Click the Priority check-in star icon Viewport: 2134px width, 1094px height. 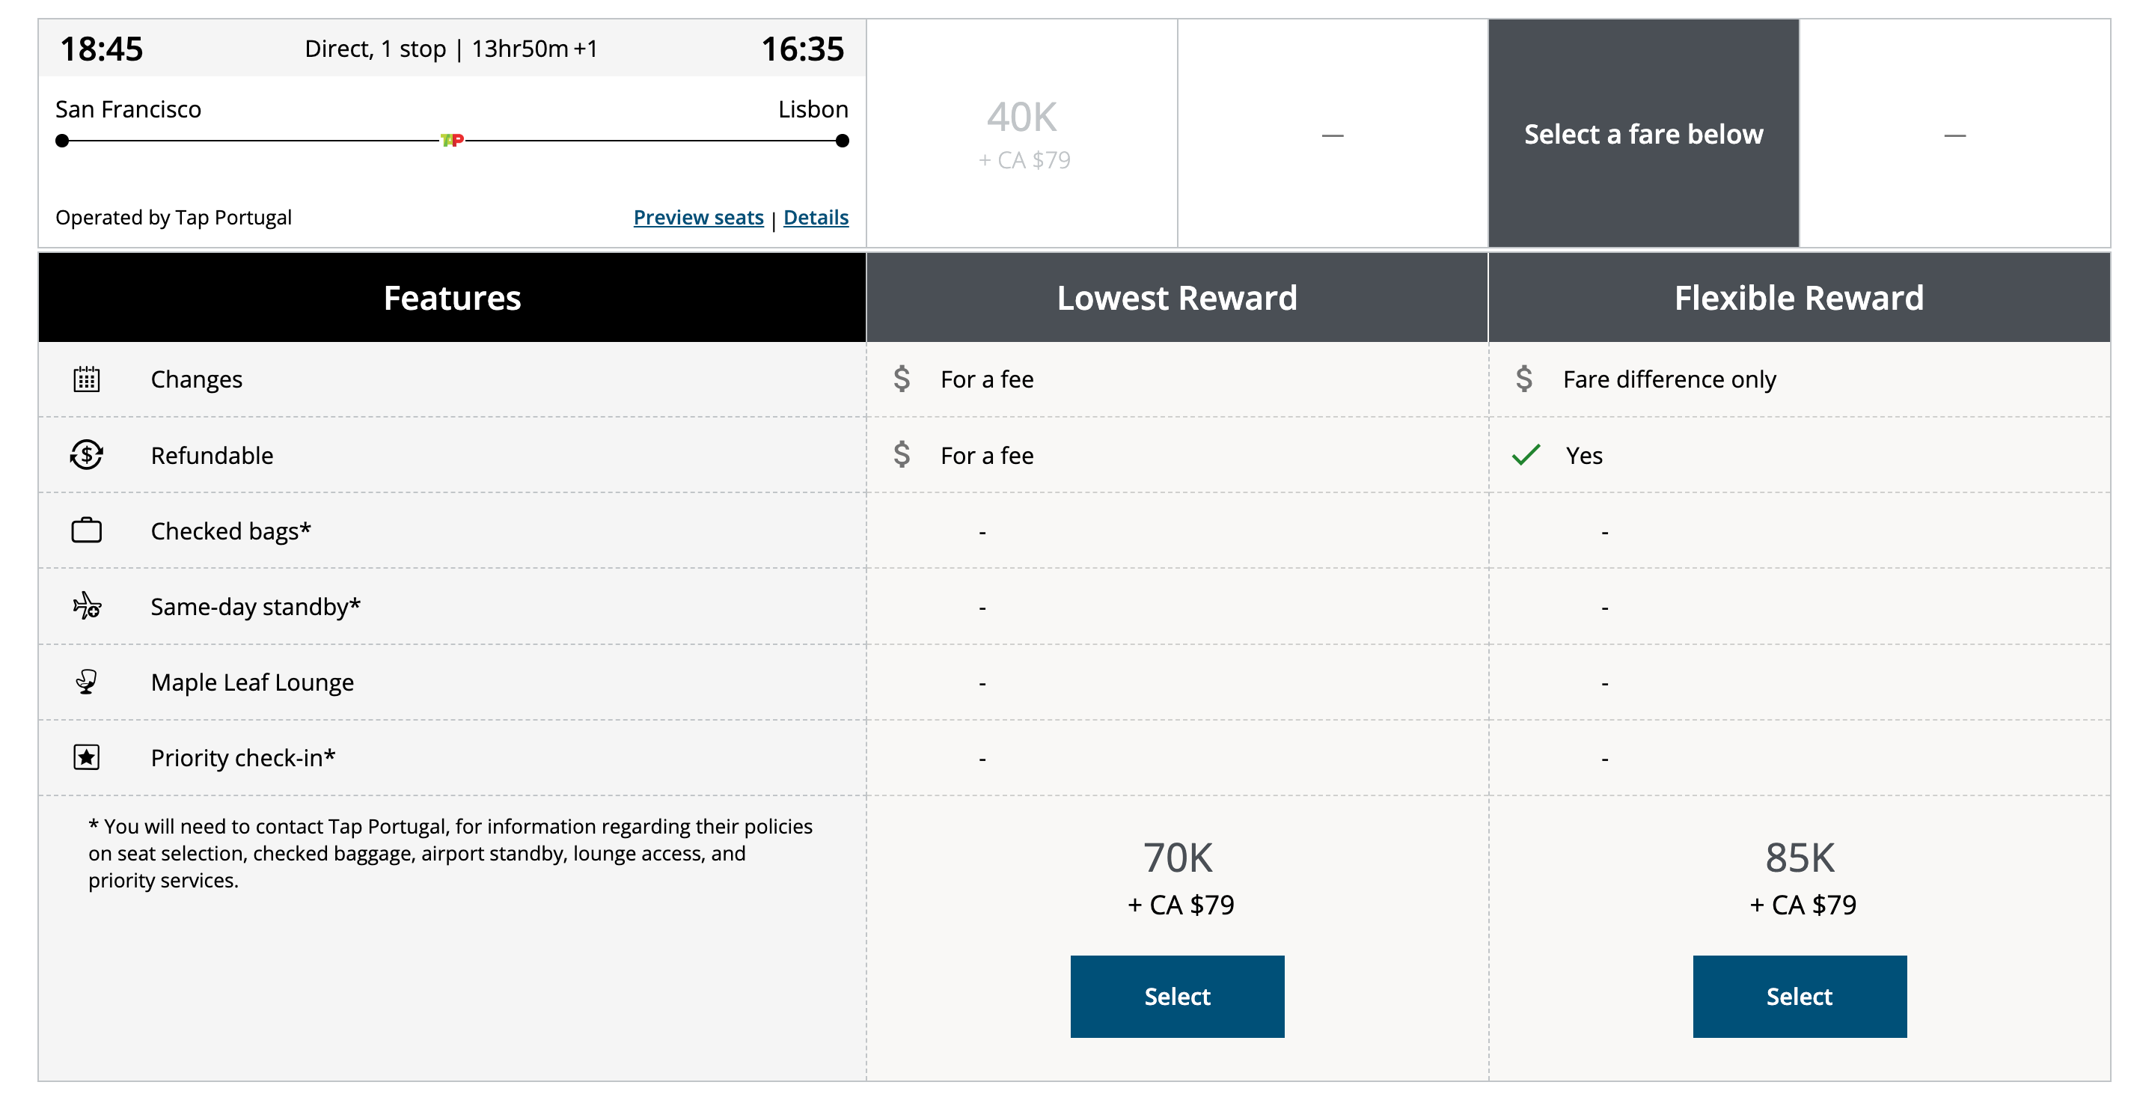coord(86,757)
